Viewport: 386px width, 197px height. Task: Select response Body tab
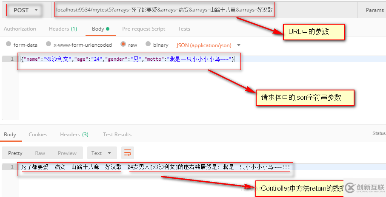pyautogui.click(x=10, y=134)
